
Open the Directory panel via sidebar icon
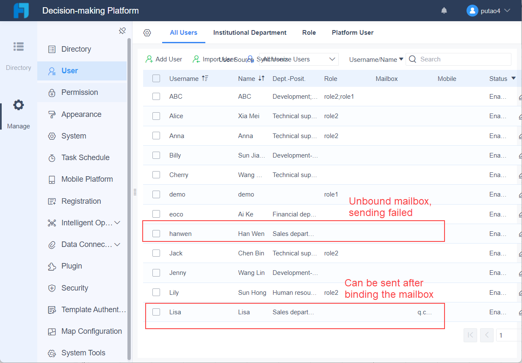pyautogui.click(x=18, y=47)
